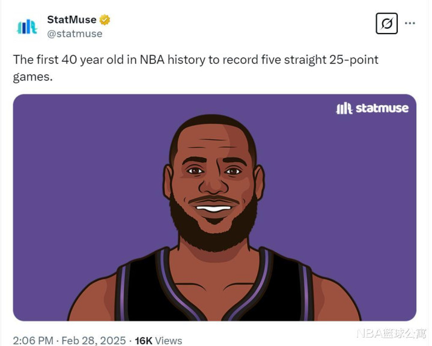This screenshot has width=432, height=346.
Task: Click the tweet's first line of text
Action: (196, 61)
